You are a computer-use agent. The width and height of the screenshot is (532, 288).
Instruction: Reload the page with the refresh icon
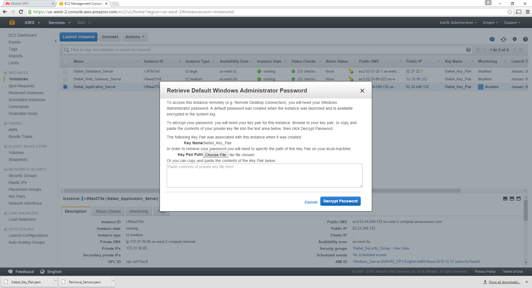[x=21, y=12]
